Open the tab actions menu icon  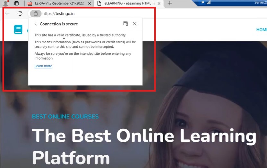[16, 4]
